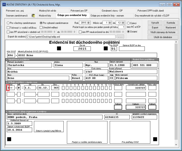This screenshot has height=151, width=182.
Task: Select Pro vybrané zaměstnance radio button
Action: click(41, 23)
